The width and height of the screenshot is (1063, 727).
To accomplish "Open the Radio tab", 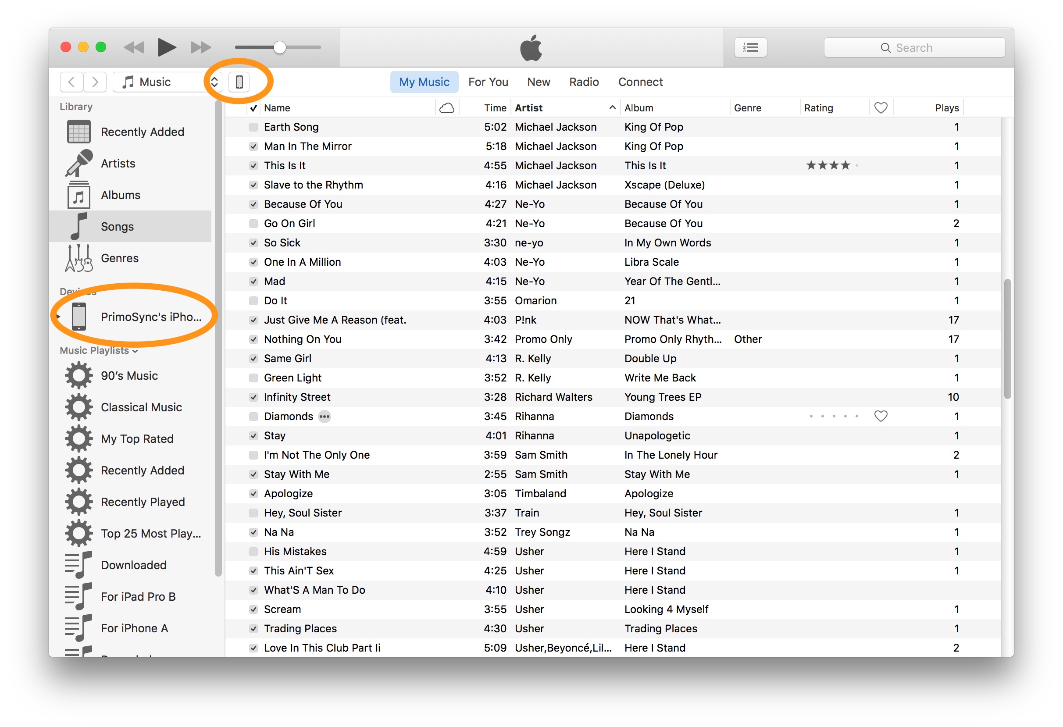I will [584, 82].
